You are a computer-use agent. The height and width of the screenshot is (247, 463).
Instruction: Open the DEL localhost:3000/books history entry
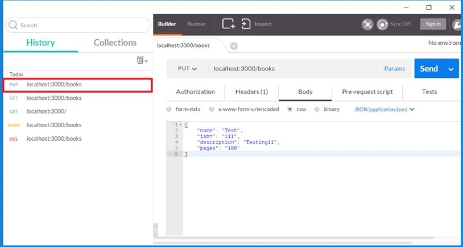point(78,139)
